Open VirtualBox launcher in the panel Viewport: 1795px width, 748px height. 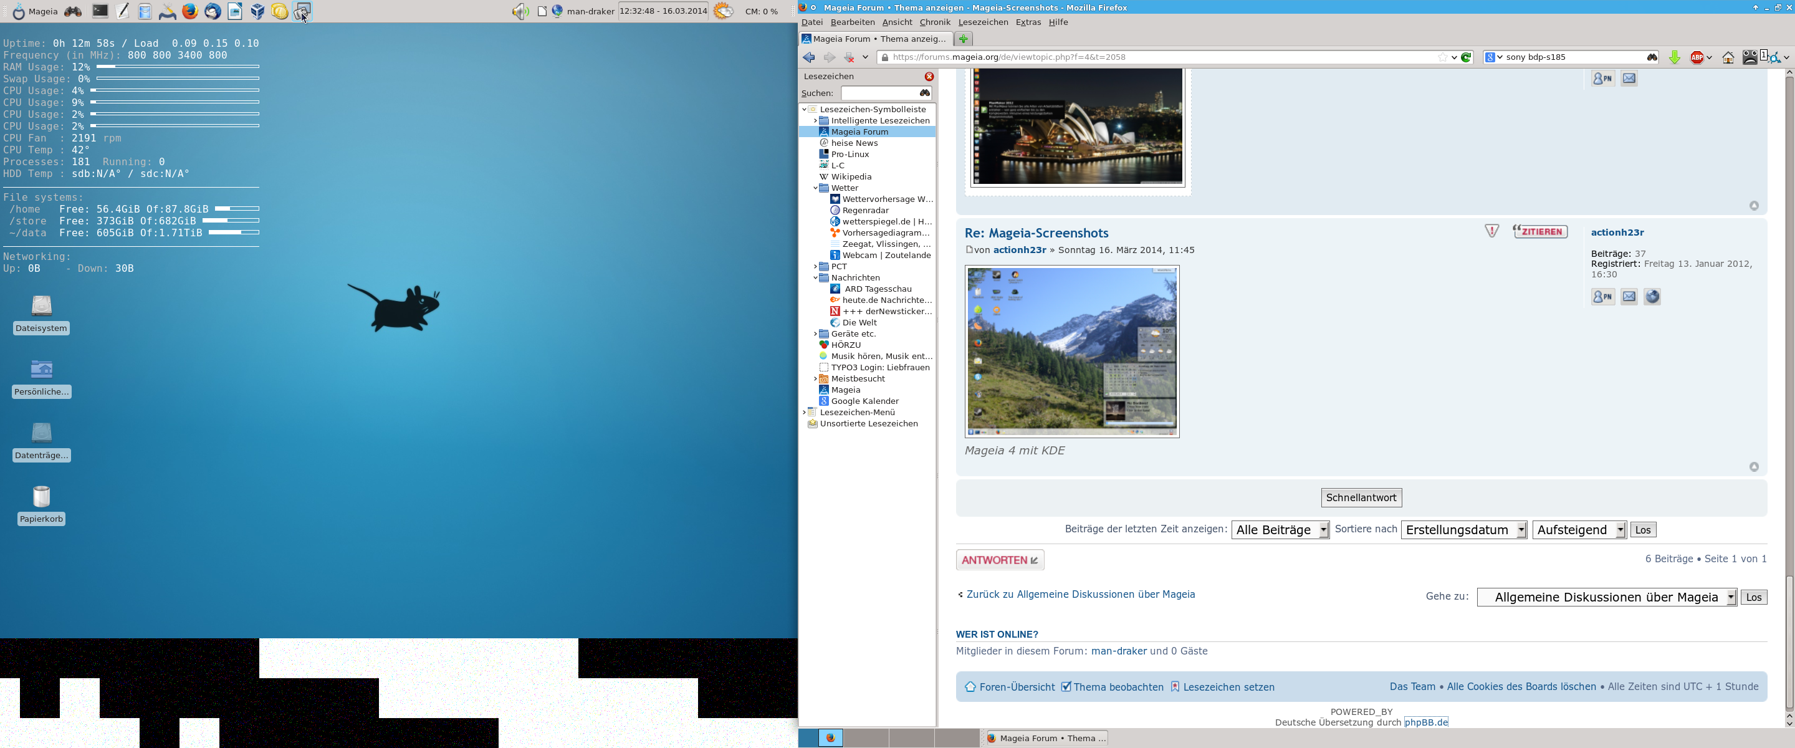pos(257,11)
